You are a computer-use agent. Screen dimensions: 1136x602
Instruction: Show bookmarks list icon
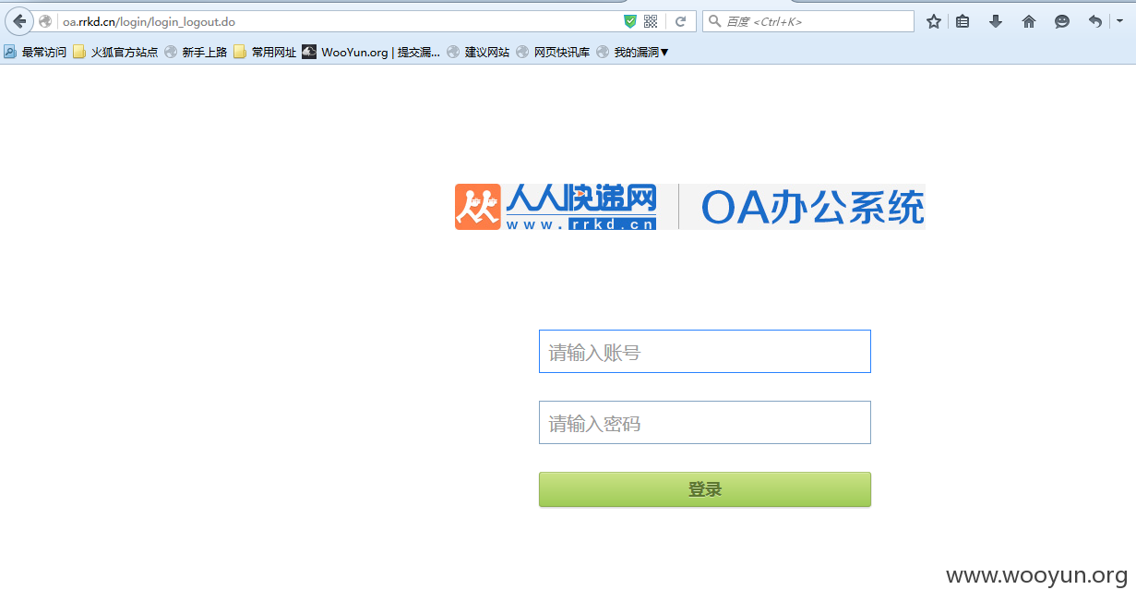click(963, 21)
